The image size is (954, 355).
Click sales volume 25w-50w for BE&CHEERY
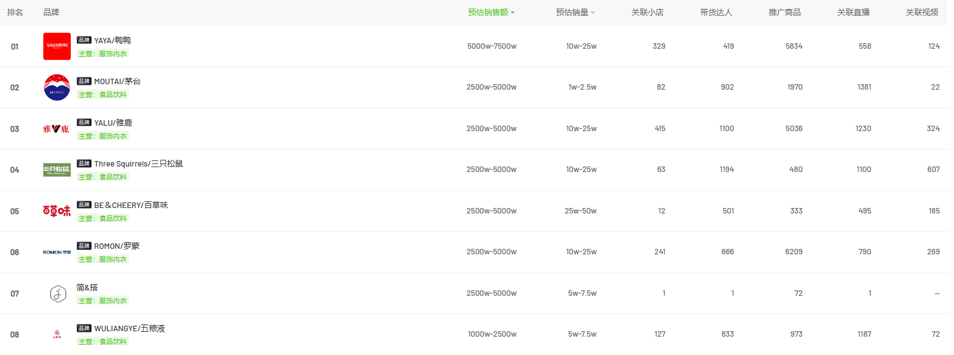(581, 211)
